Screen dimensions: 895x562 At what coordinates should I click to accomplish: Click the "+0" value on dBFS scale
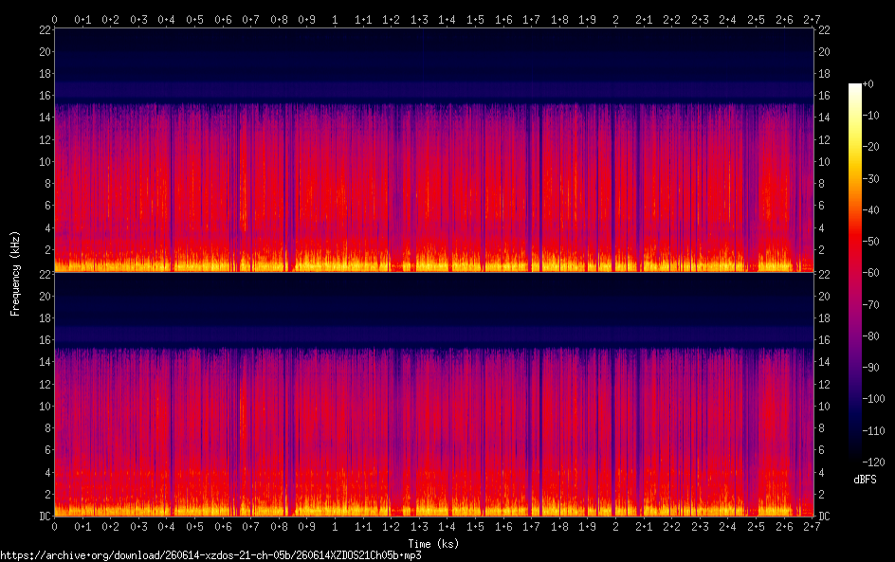coord(868,83)
